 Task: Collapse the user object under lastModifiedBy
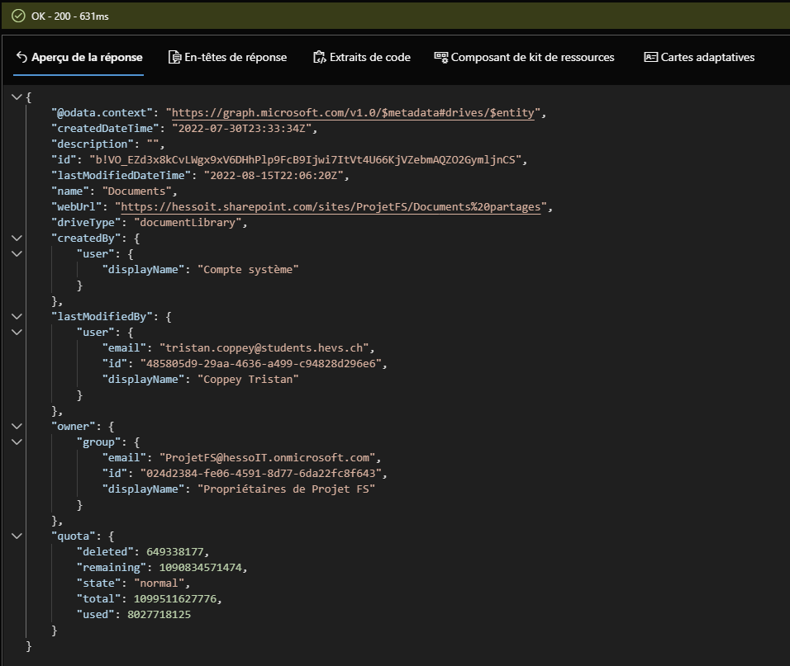[x=17, y=332]
